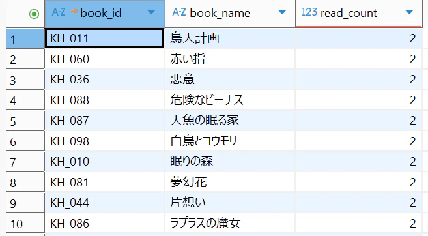Image resolution: width=428 pixels, height=236 pixels.
Task: Select row number 5 header
Action: click(25, 121)
